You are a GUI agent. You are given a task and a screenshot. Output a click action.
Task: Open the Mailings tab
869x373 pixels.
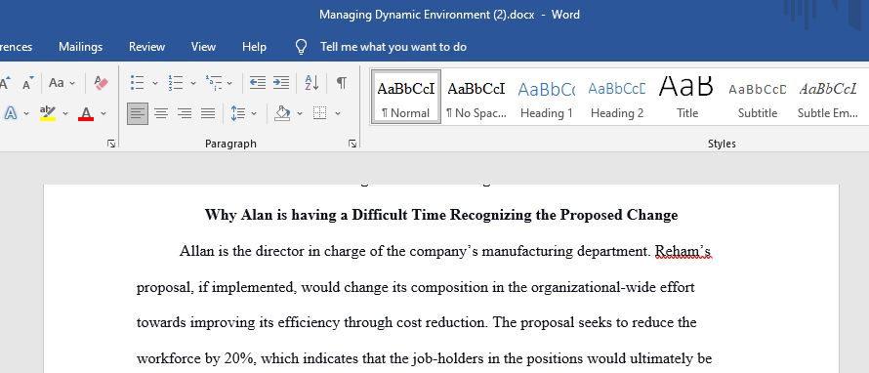(x=80, y=47)
